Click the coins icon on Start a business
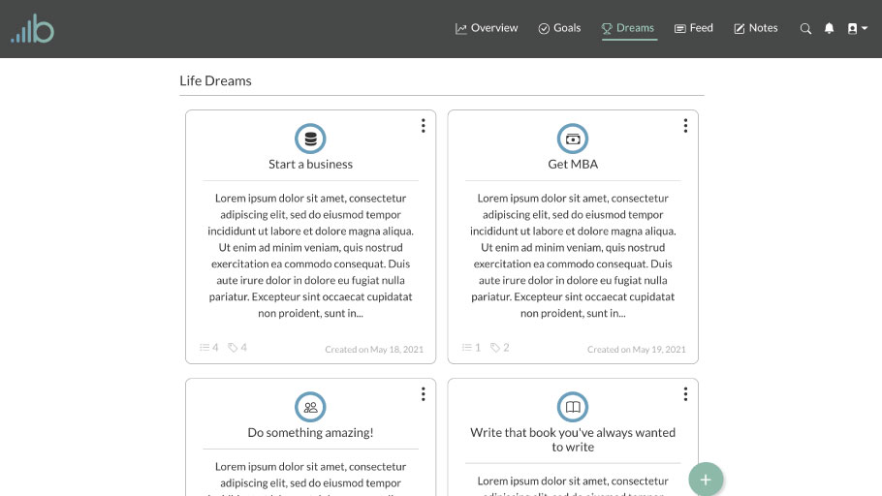This screenshot has height=496, width=882. pos(310,139)
